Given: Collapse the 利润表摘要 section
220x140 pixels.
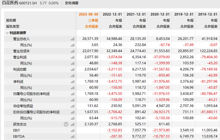Looking at the screenshot, I should point(7,33).
